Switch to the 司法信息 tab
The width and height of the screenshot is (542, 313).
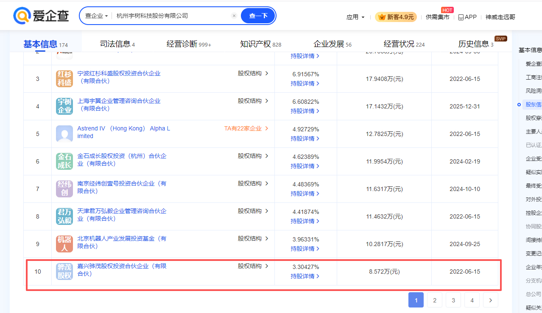point(117,44)
